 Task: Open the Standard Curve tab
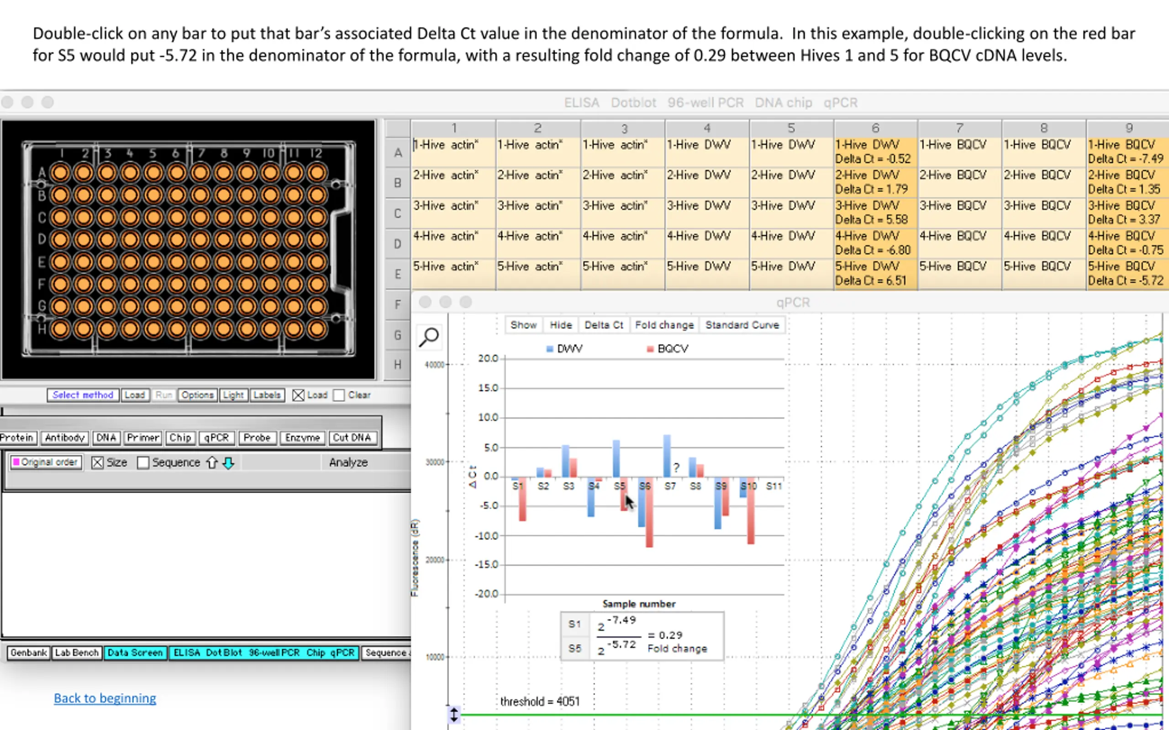point(742,325)
